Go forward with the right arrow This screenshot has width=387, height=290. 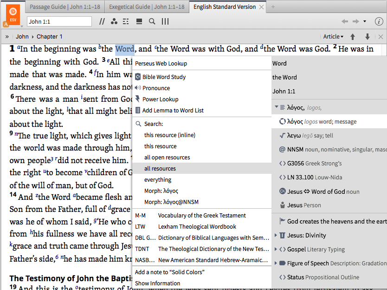[x=355, y=21]
